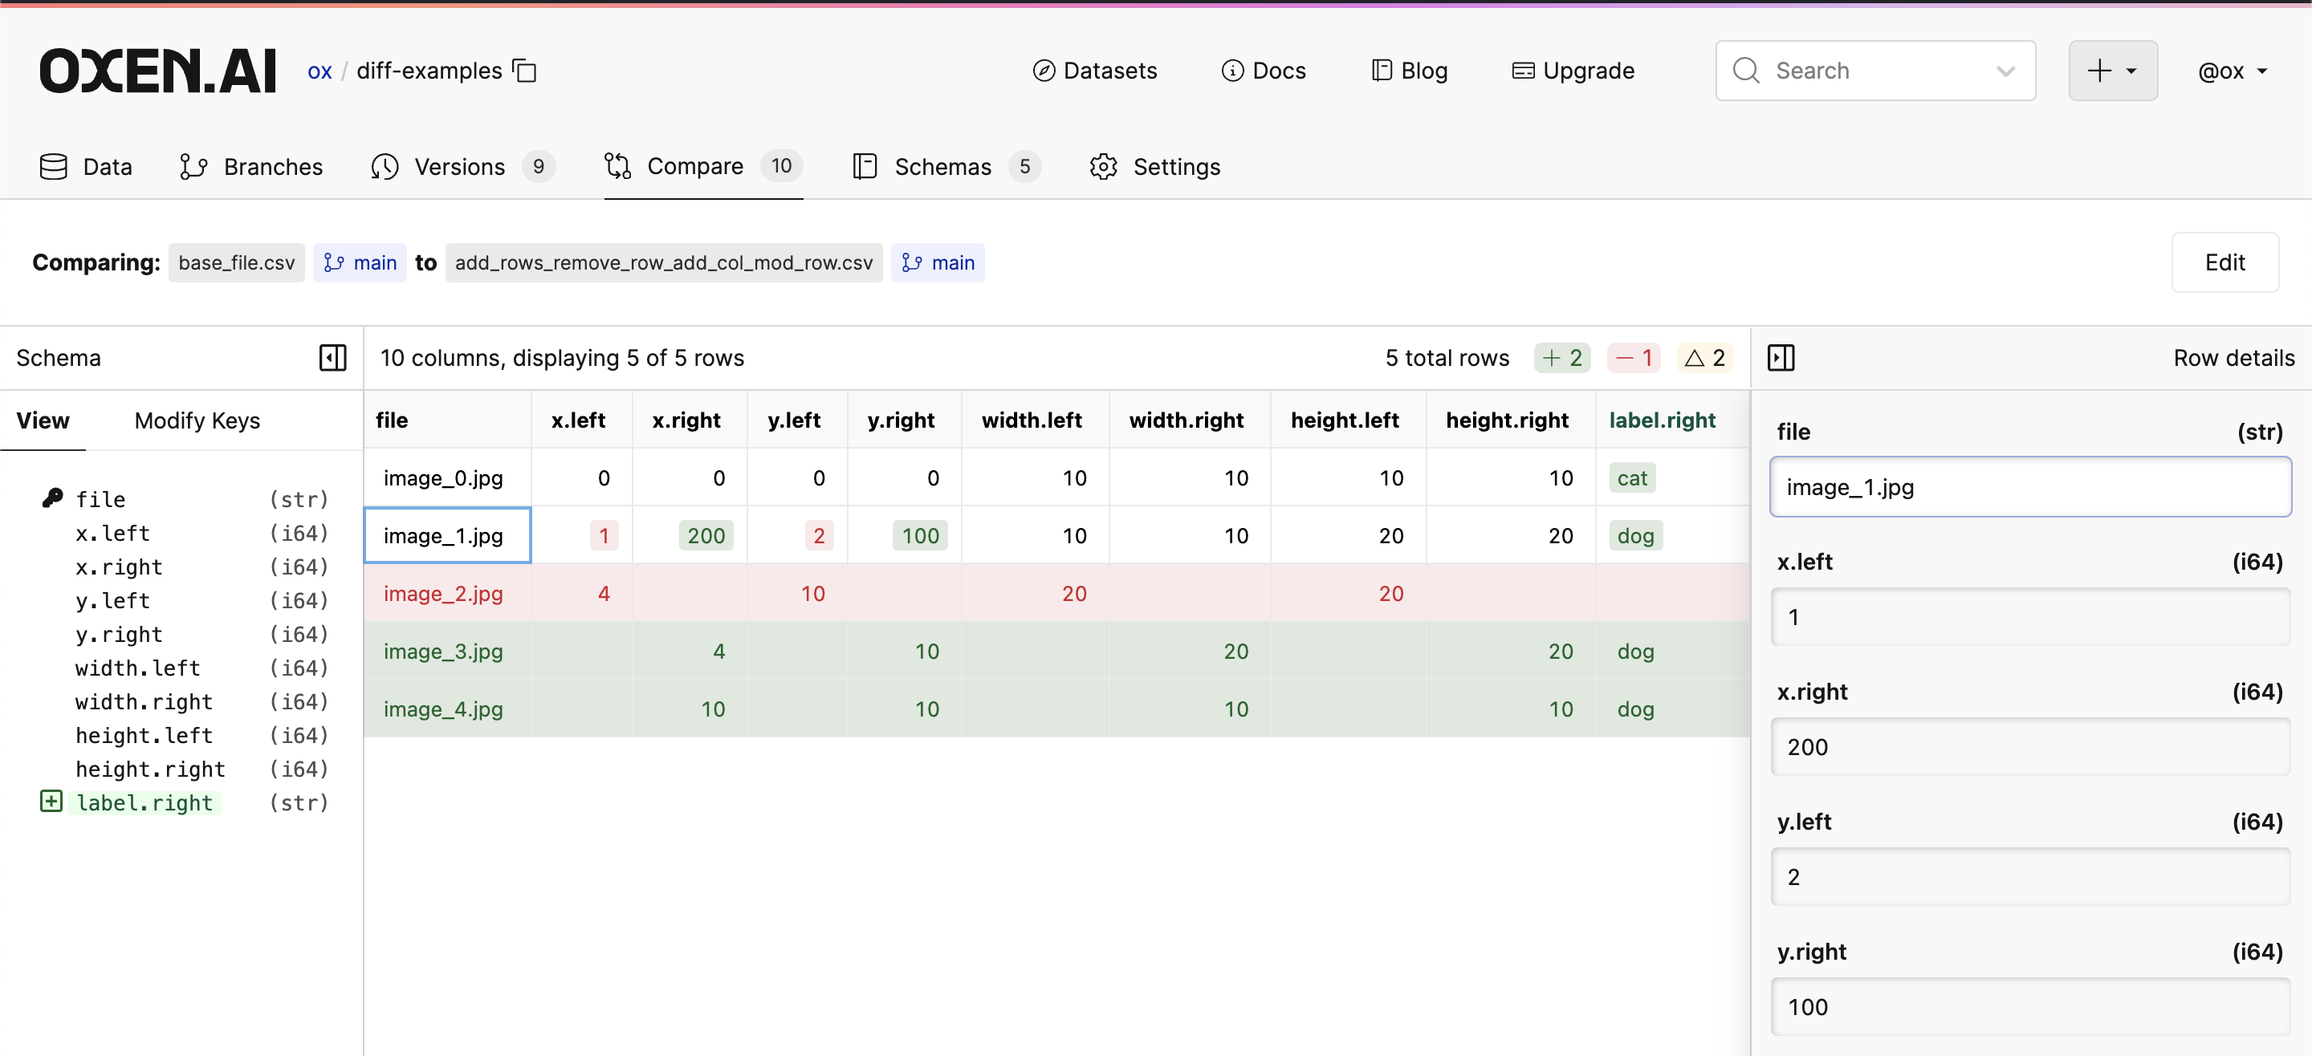Open the plus create-new dropdown
Image resolution: width=2312 pixels, height=1056 pixels.
tap(2112, 70)
